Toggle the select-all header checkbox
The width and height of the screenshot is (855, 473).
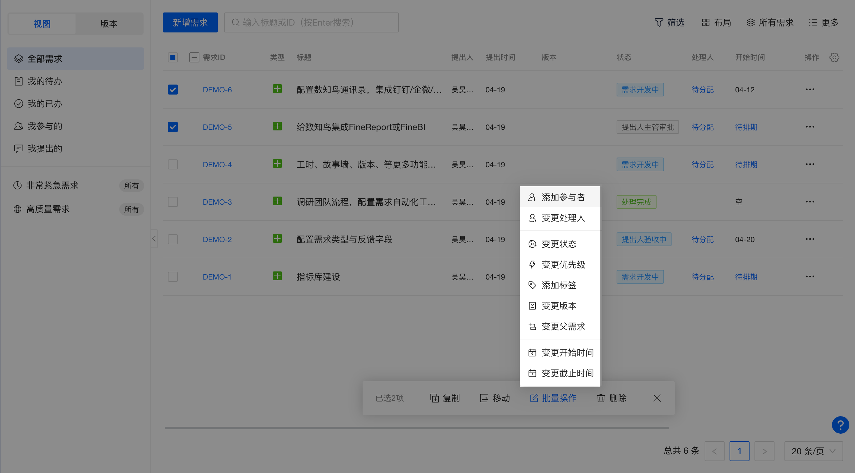point(173,57)
